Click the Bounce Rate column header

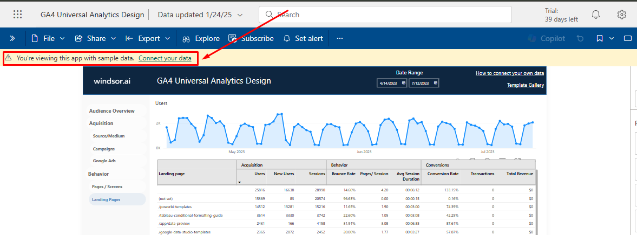click(343, 174)
